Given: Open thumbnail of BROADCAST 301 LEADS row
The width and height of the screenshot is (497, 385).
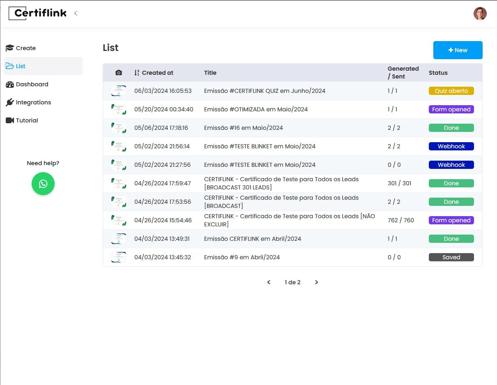Looking at the screenshot, I should (x=119, y=183).
